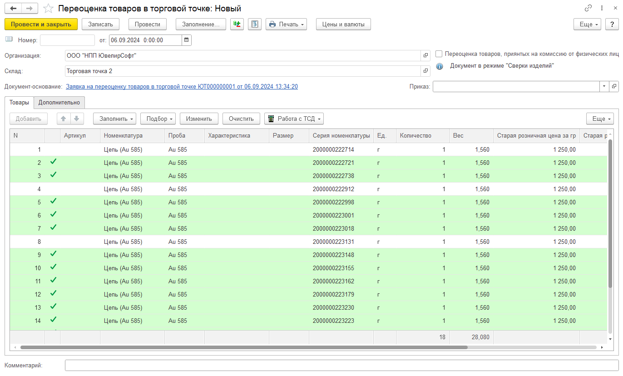Click Провести и закрыть button
The image size is (623, 376).
click(x=41, y=24)
